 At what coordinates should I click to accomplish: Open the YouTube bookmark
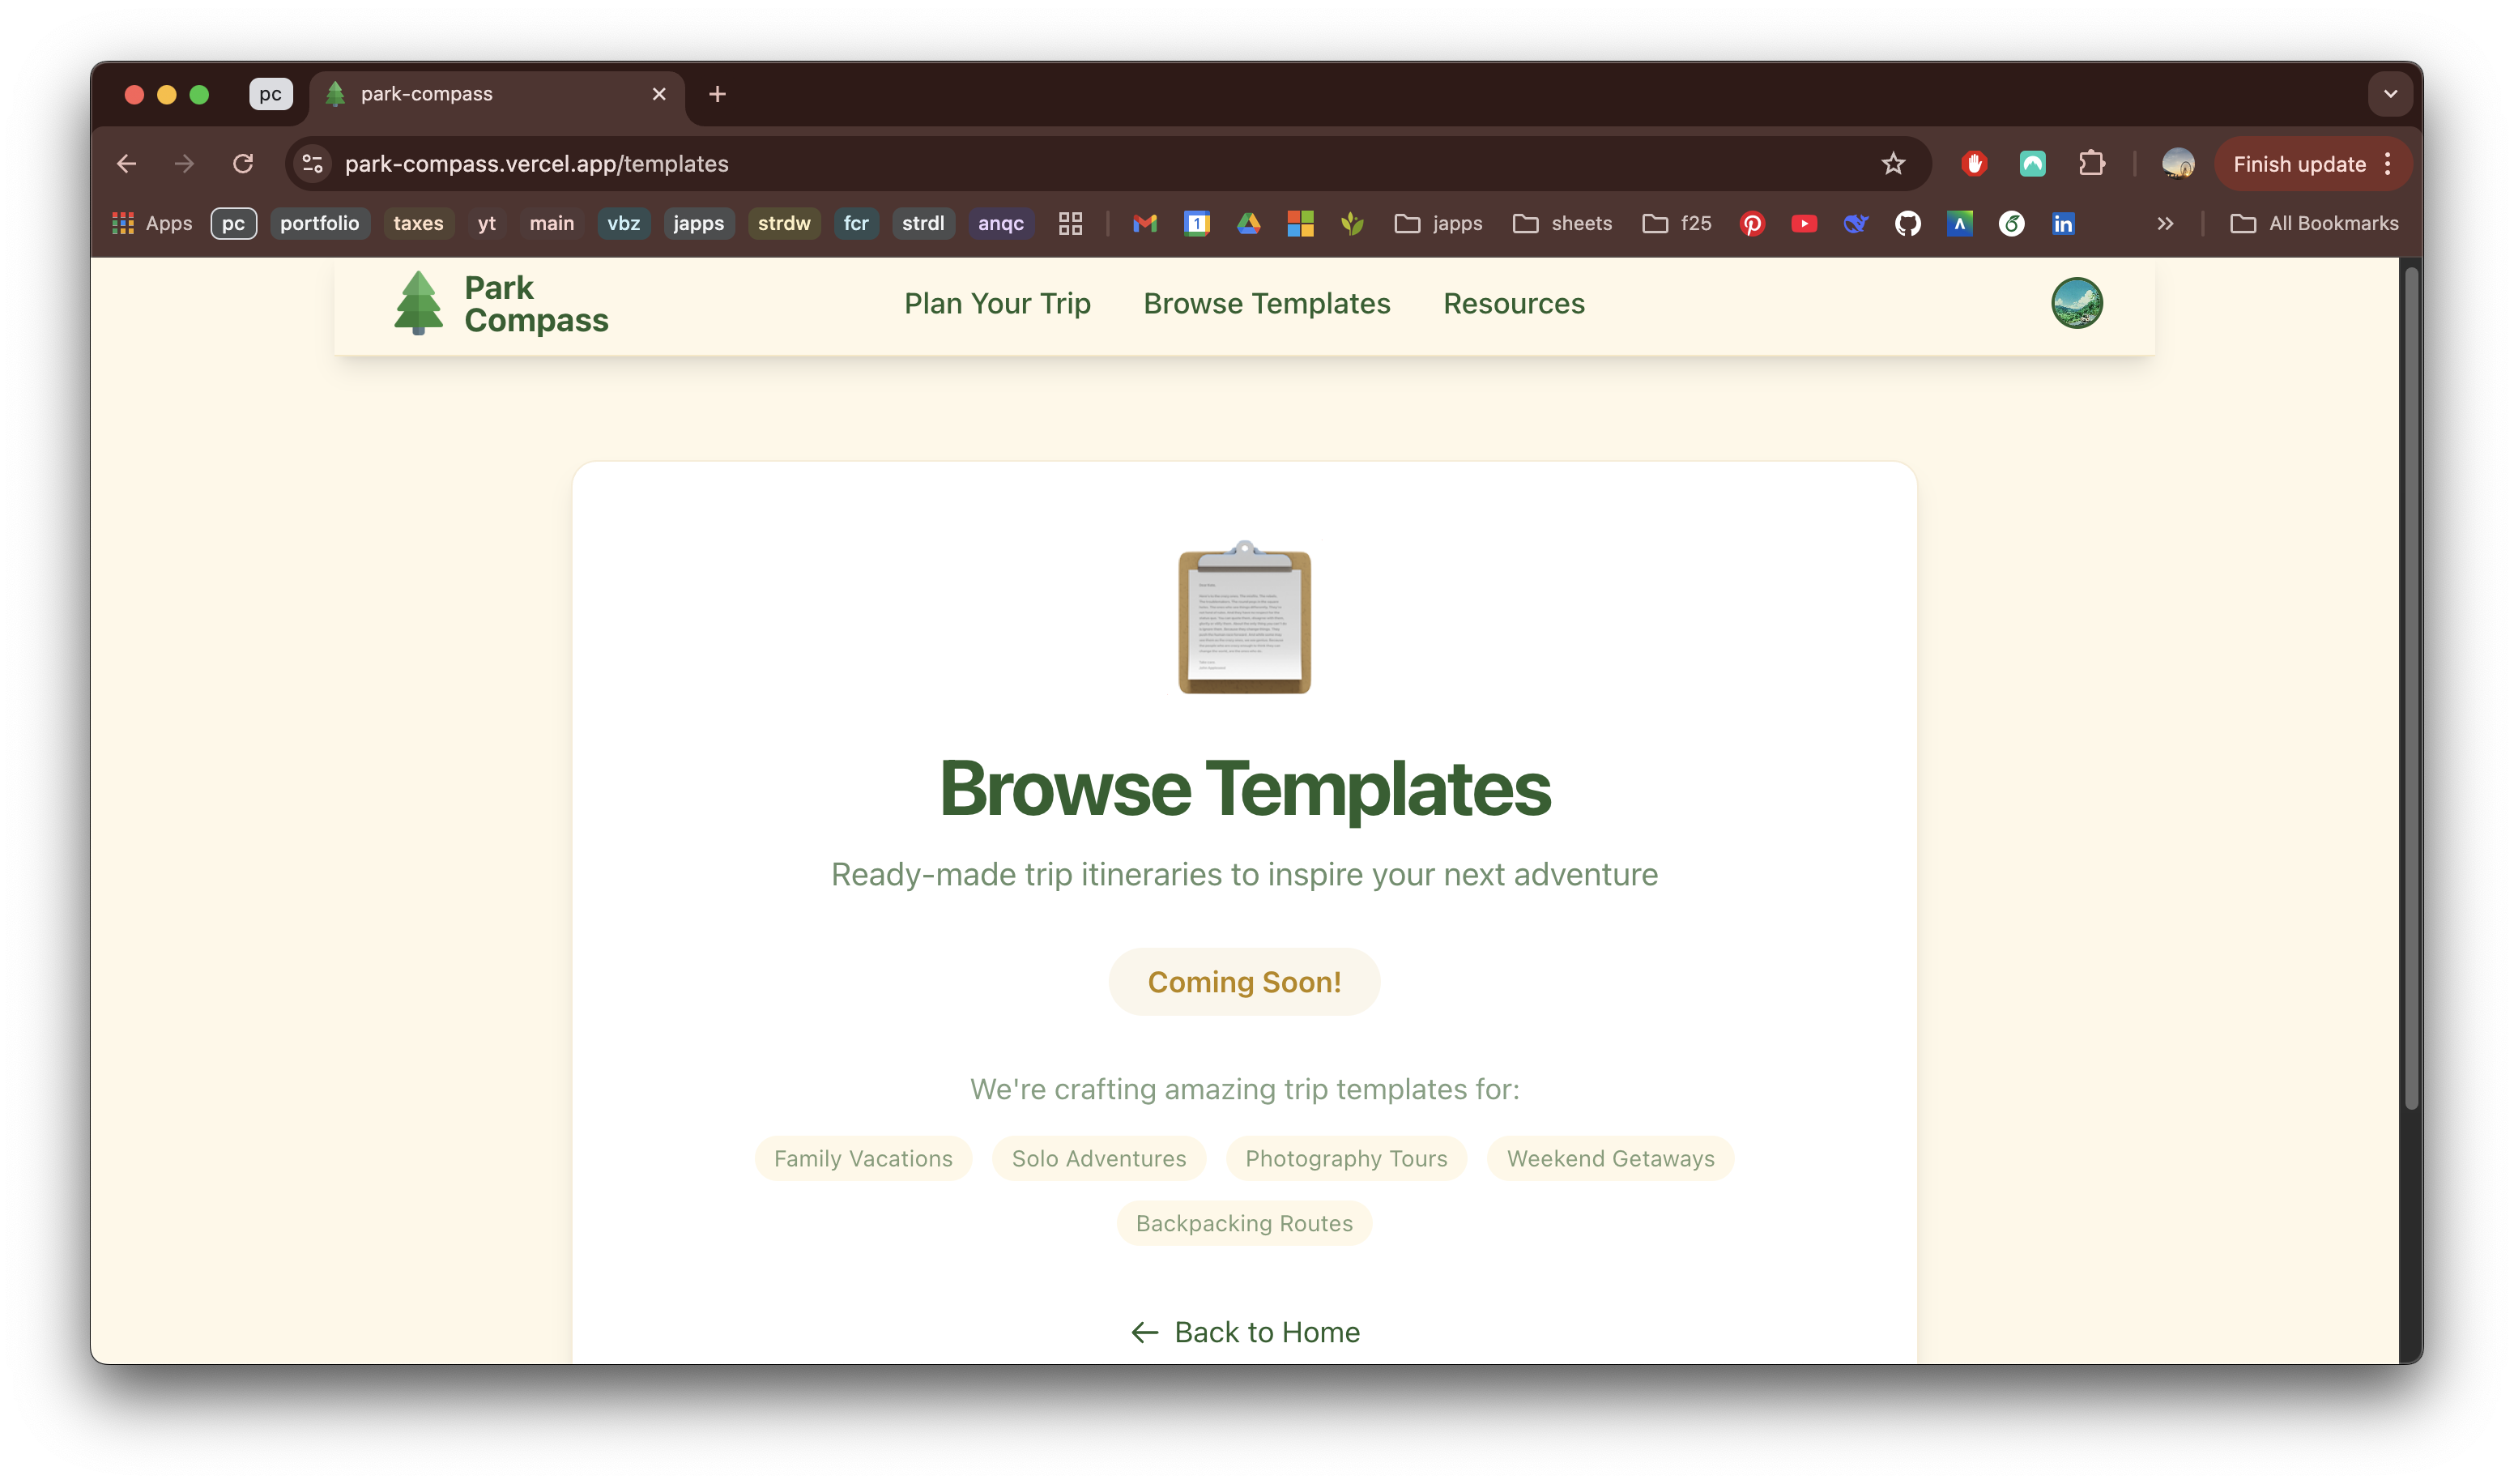[x=1803, y=223]
